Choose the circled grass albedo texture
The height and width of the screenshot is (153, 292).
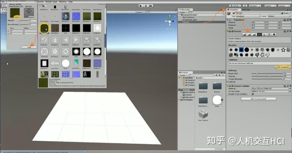click(x=44, y=28)
